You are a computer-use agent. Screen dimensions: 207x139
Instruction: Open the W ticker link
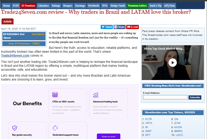click(x=146, y=127)
